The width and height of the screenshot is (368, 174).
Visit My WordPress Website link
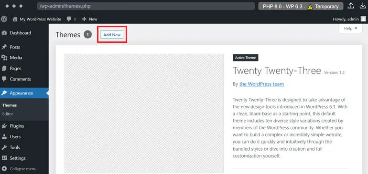coord(40,19)
